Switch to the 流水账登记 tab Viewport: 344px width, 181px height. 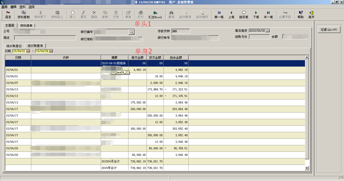point(14,46)
